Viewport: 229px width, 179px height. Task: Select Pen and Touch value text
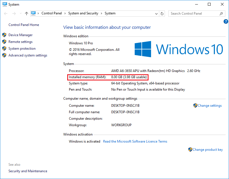[148, 89]
